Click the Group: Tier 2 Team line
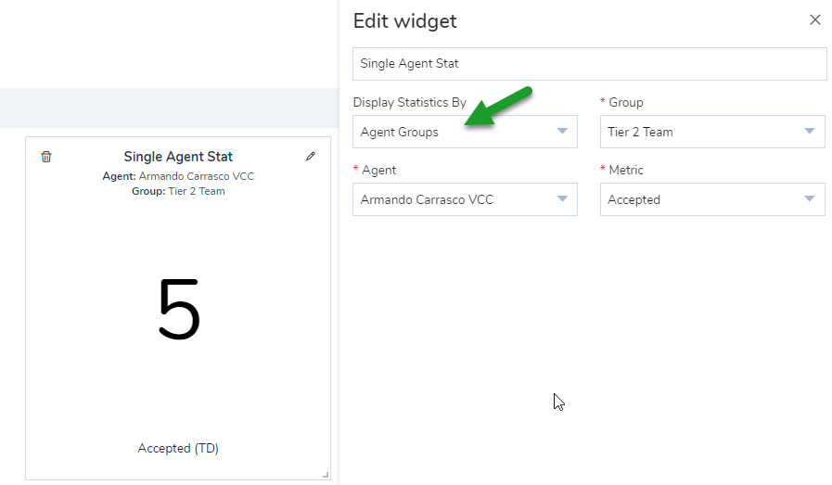 (178, 191)
